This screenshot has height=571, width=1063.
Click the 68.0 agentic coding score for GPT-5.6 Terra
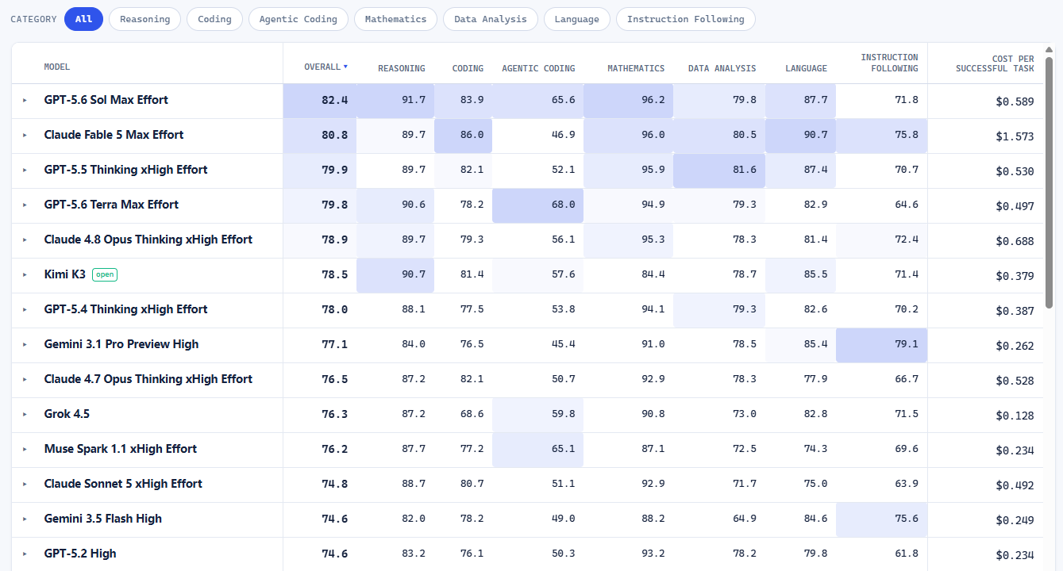click(x=563, y=205)
